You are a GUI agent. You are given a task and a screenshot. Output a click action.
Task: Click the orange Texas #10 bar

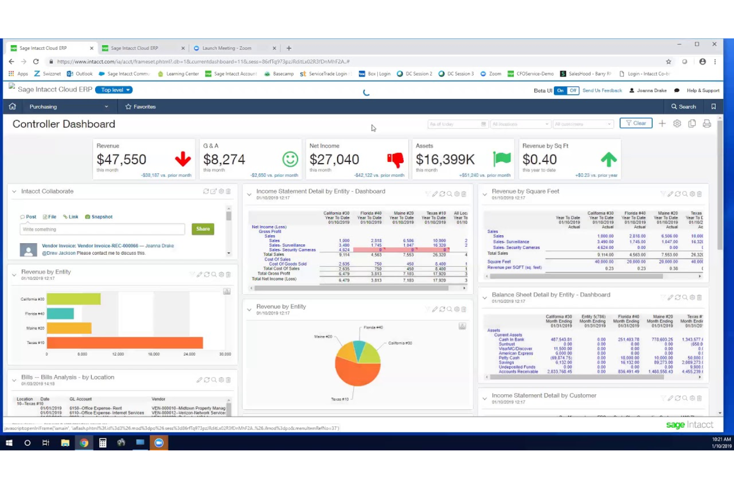pyautogui.click(x=125, y=343)
